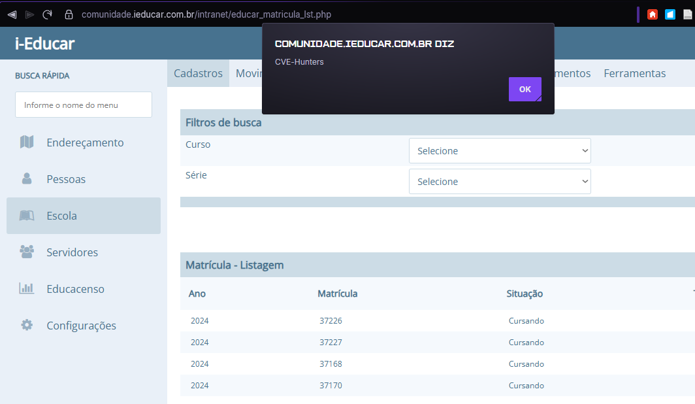Image resolution: width=695 pixels, height=404 pixels.
Task: Click the padlock site security icon
Action: 69,14
